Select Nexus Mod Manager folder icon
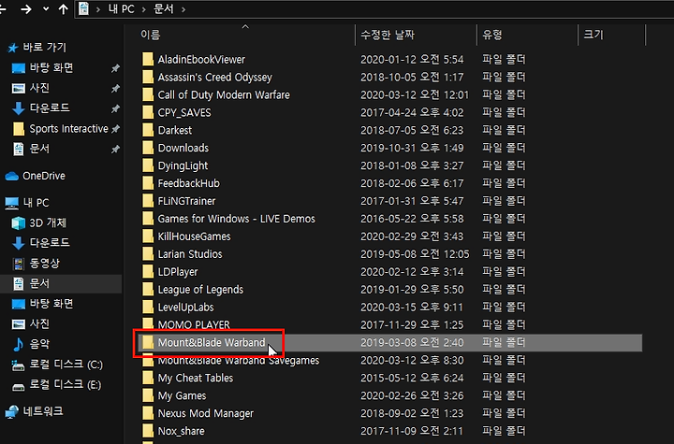674x444 pixels. pyautogui.click(x=148, y=413)
